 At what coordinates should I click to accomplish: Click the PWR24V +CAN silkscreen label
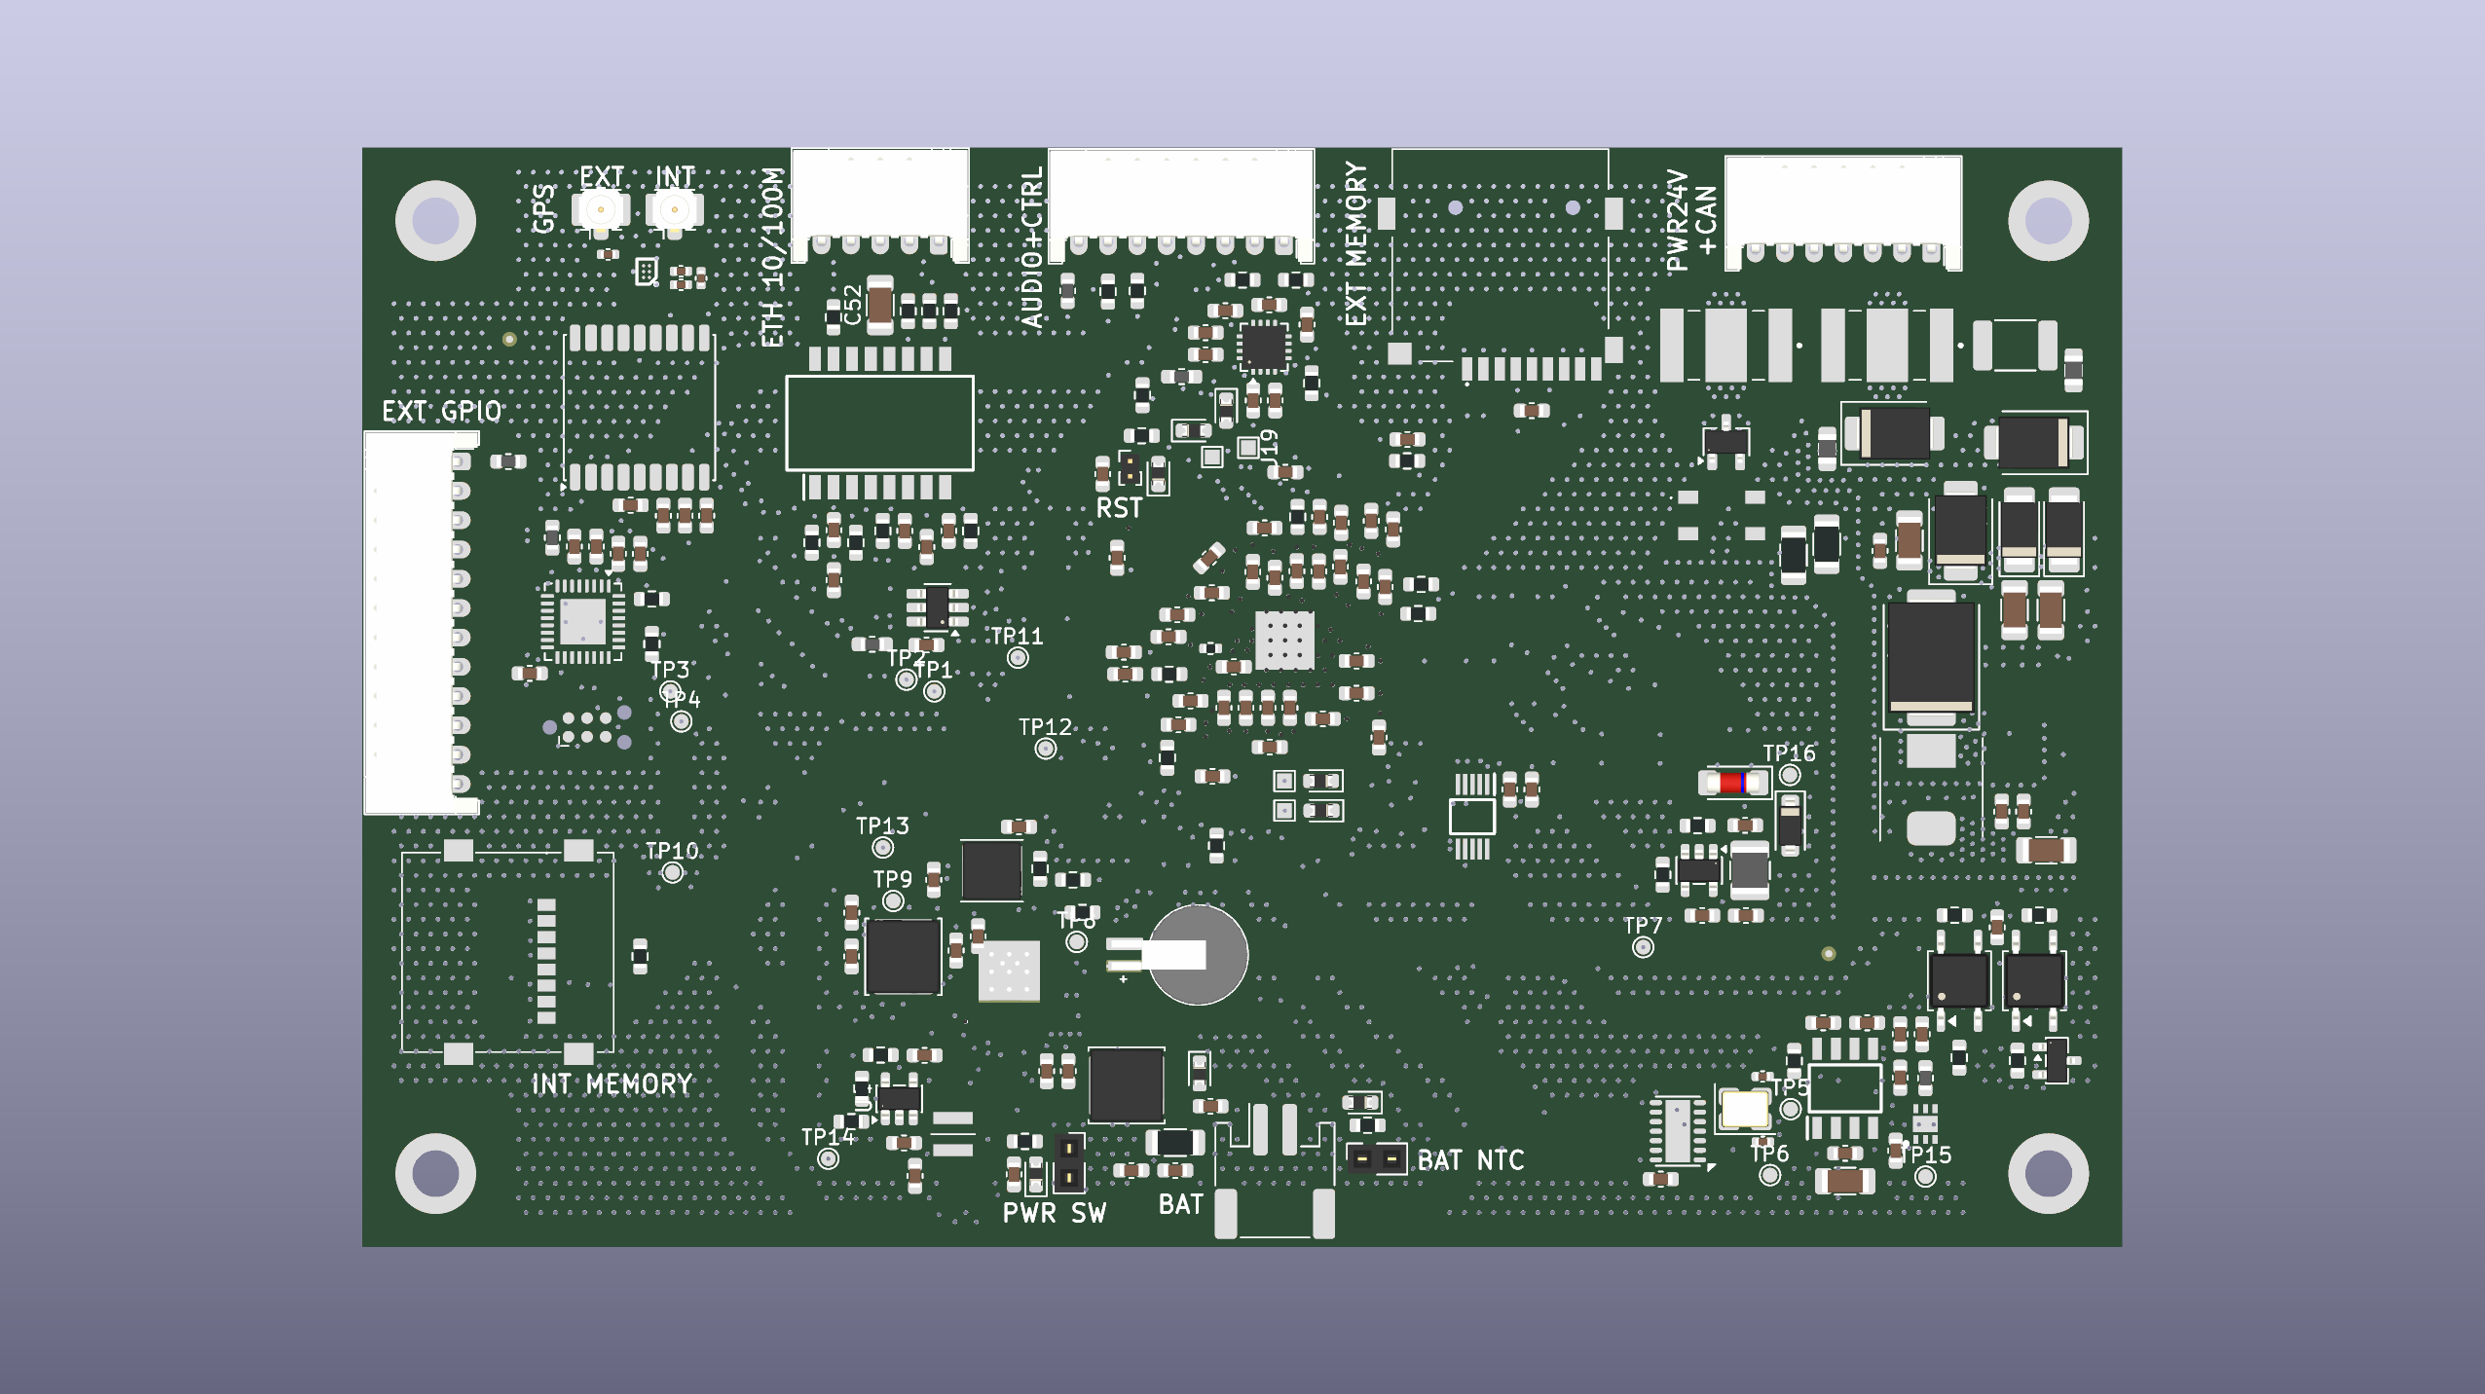pyautogui.click(x=1691, y=221)
